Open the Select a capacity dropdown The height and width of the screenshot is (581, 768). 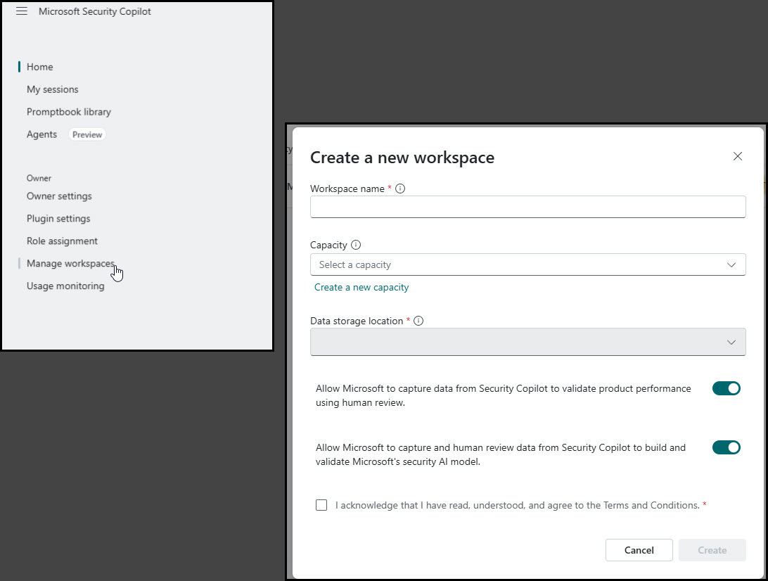(527, 264)
